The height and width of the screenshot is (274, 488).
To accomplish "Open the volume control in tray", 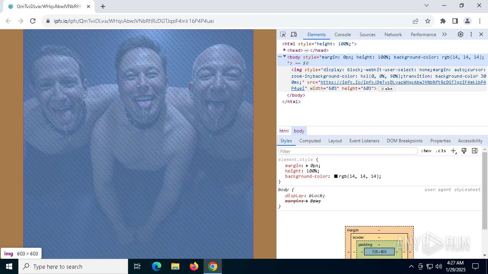I will click(x=439, y=266).
